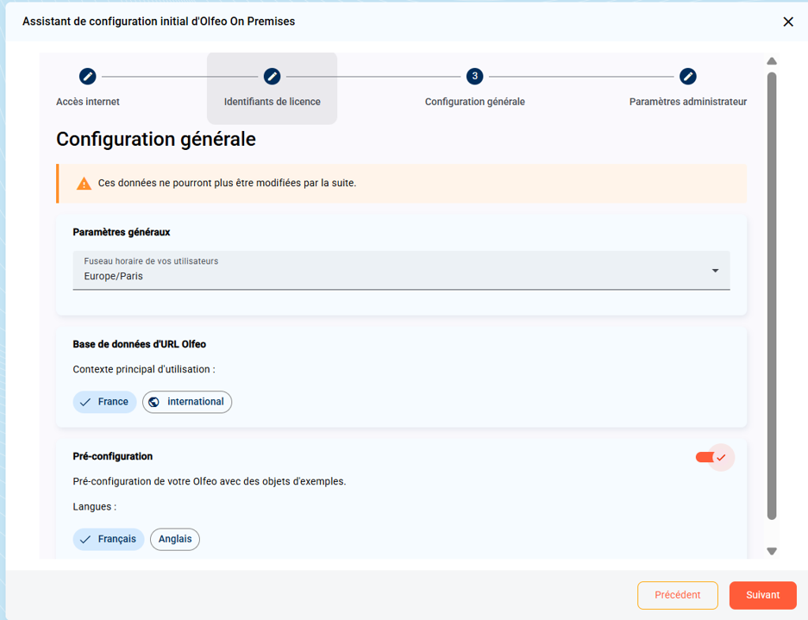808x620 pixels.
Task: Open the Paramètres administrateur step label
Action: click(x=687, y=102)
